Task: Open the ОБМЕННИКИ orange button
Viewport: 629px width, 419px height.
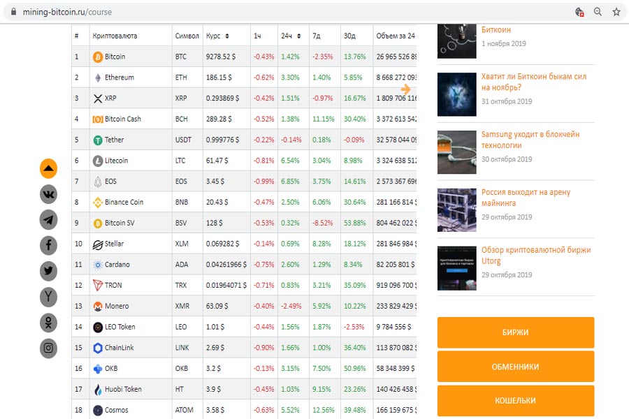Action: click(x=516, y=367)
